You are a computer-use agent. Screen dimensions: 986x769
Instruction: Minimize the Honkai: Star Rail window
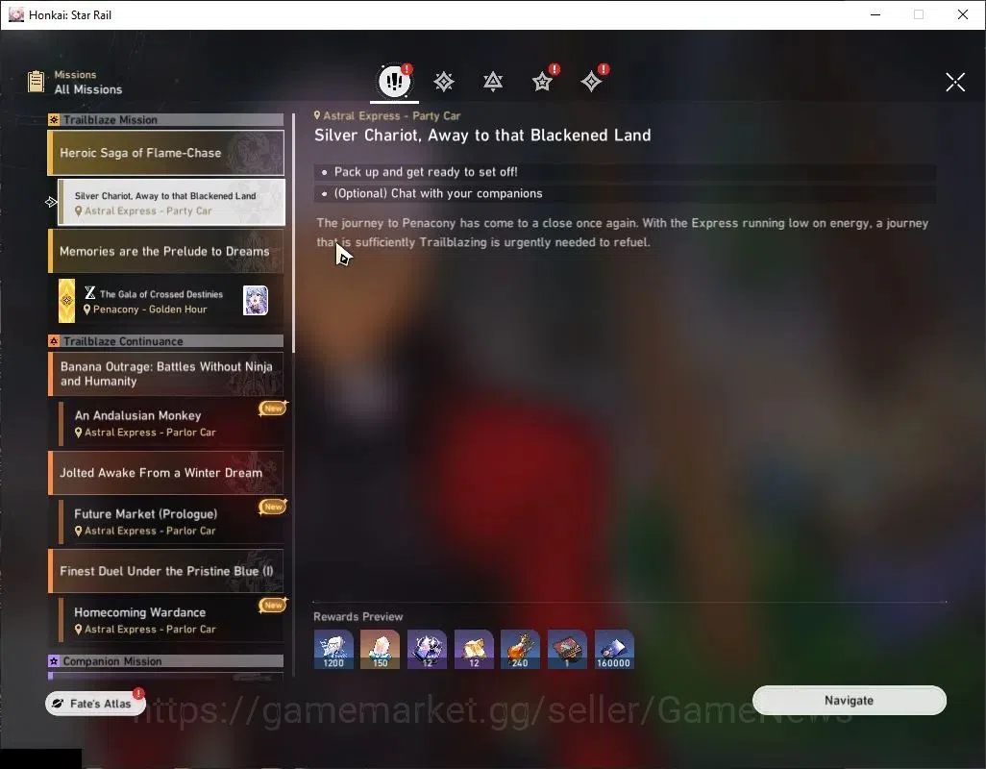875,14
